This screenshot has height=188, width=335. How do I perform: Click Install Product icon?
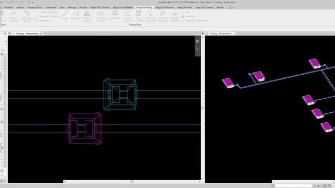[x=87, y=16]
